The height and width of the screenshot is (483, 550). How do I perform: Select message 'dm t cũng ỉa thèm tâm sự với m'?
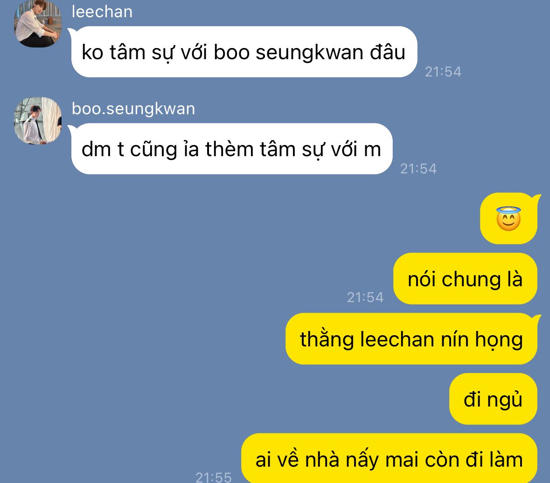[231, 149]
